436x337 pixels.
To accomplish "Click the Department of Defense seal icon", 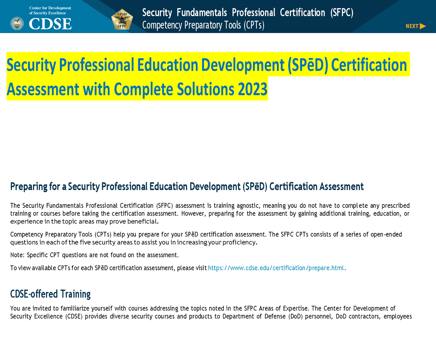I will click(17, 24).
